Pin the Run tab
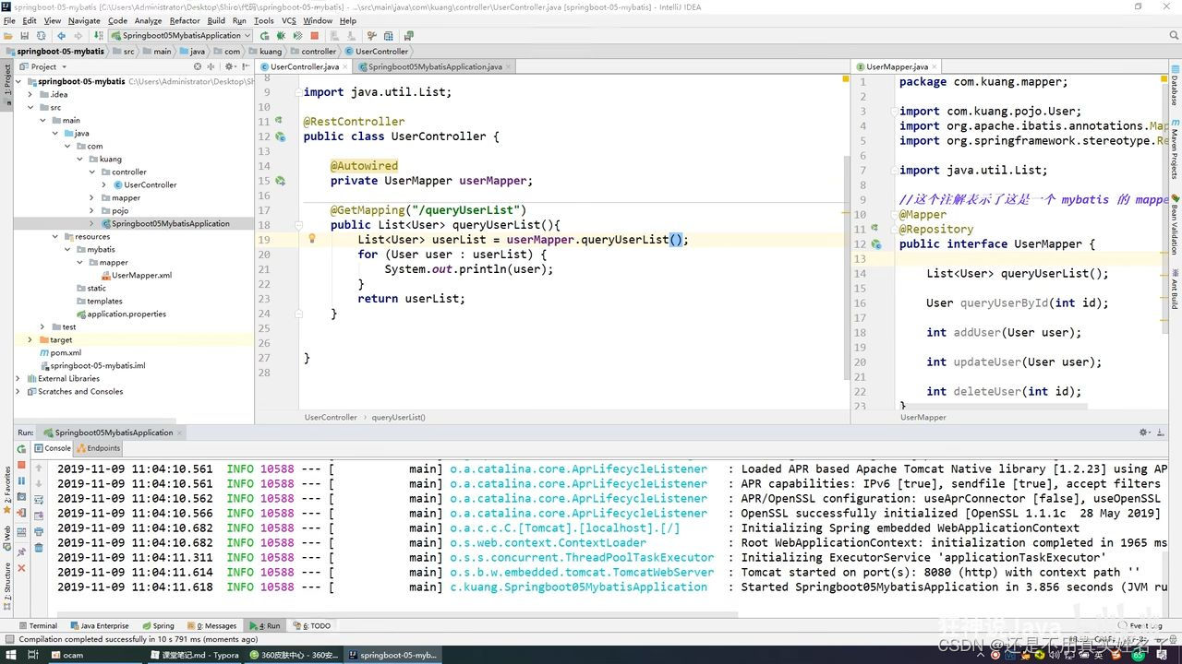1182x664 pixels. click(x=21, y=551)
